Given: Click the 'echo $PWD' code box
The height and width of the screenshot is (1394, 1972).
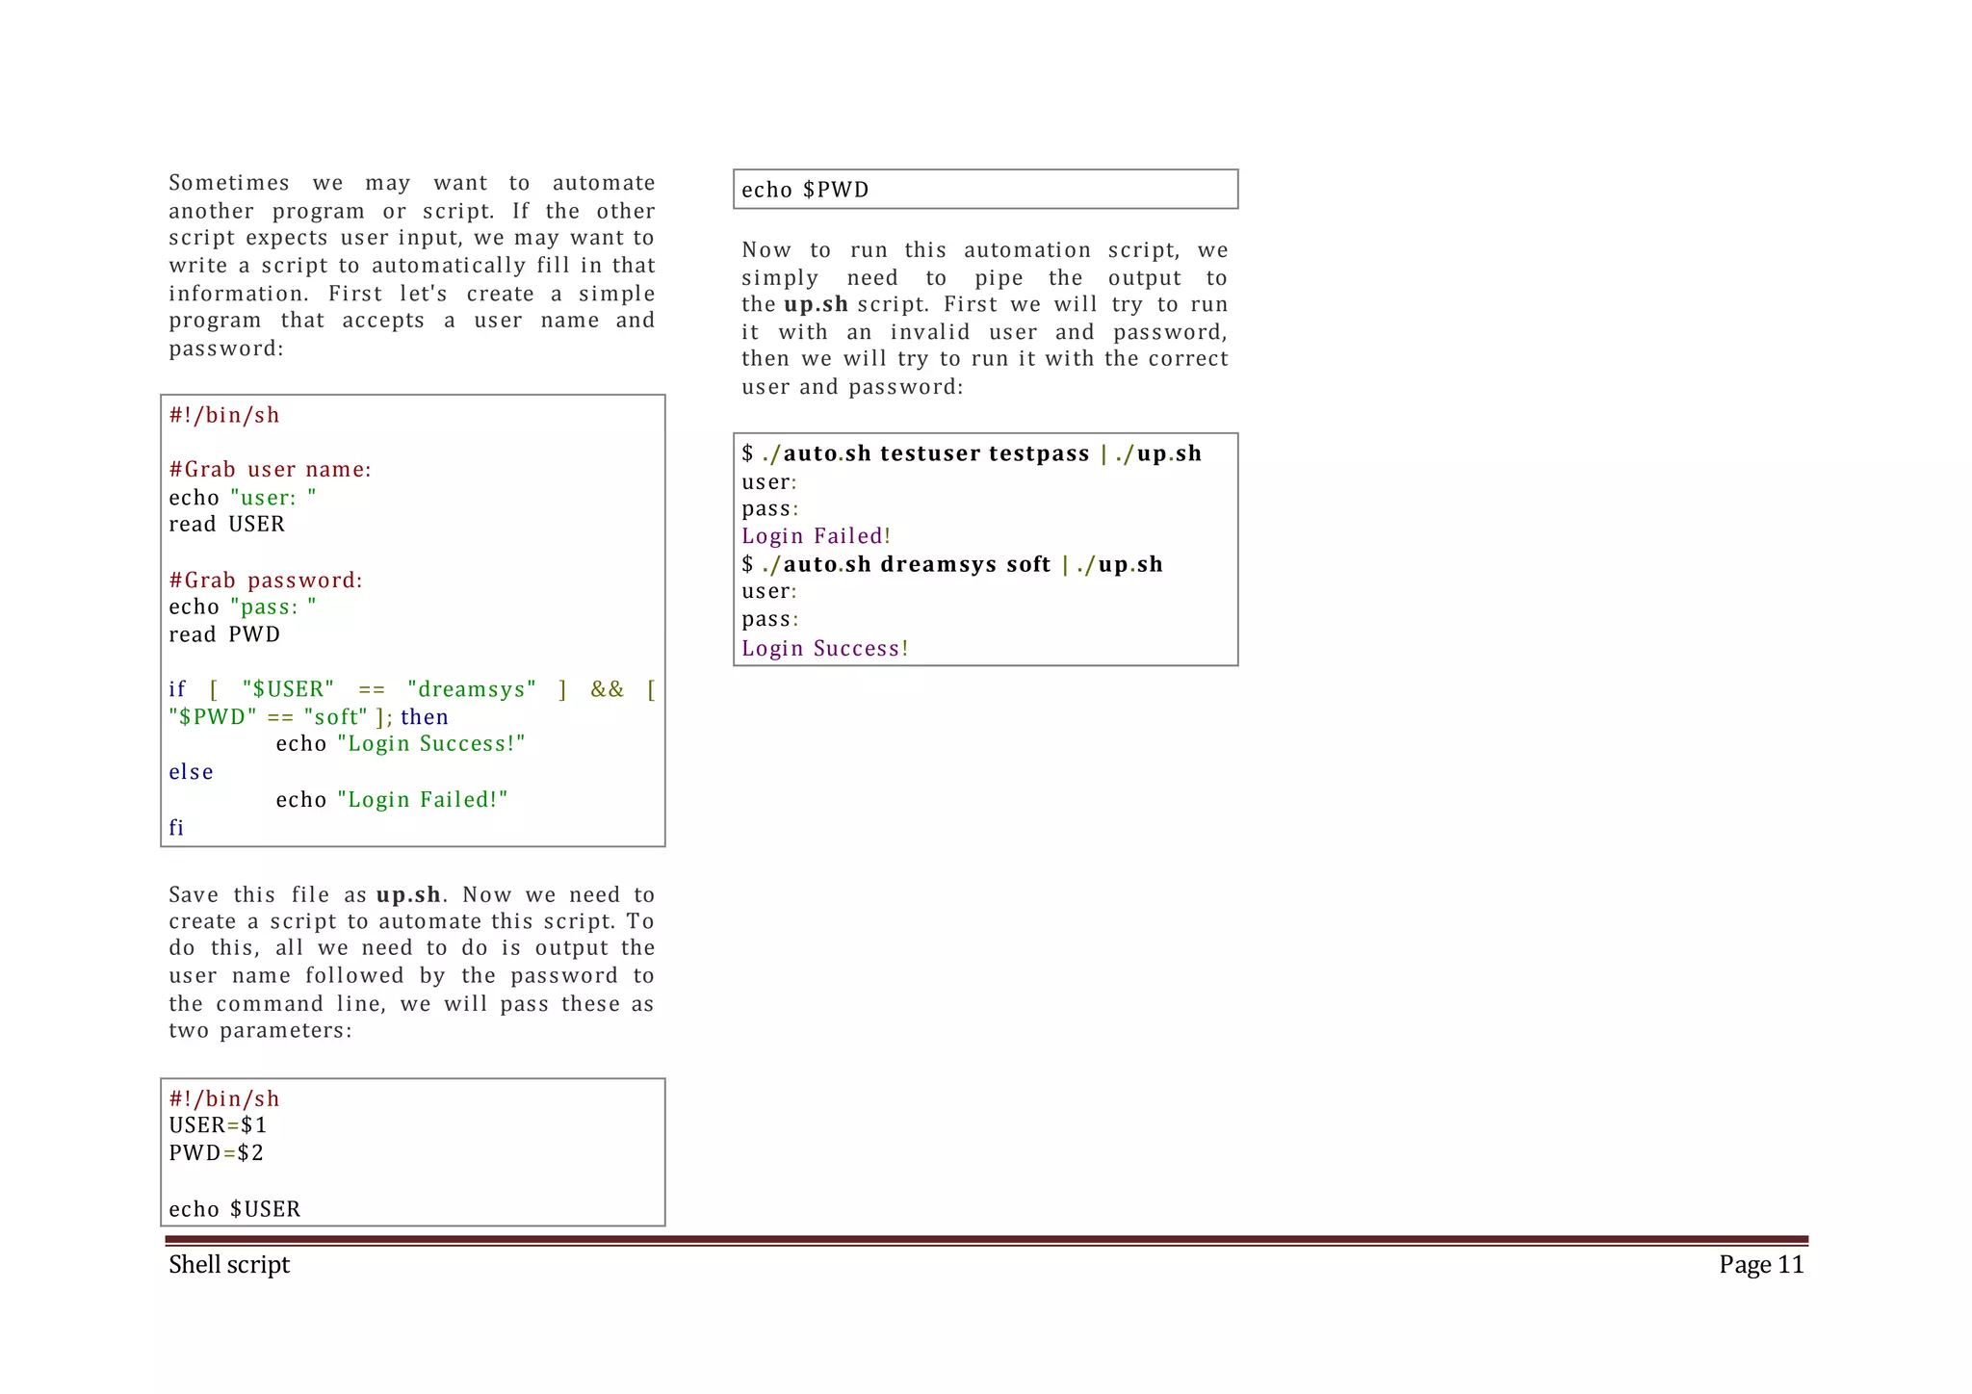Looking at the screenshot, I should [805, 190].
